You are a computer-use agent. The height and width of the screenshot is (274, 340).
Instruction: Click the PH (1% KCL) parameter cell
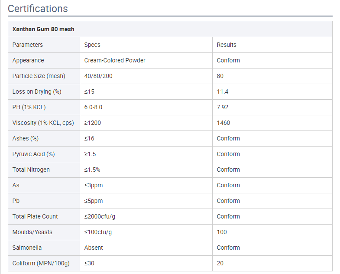44,107
